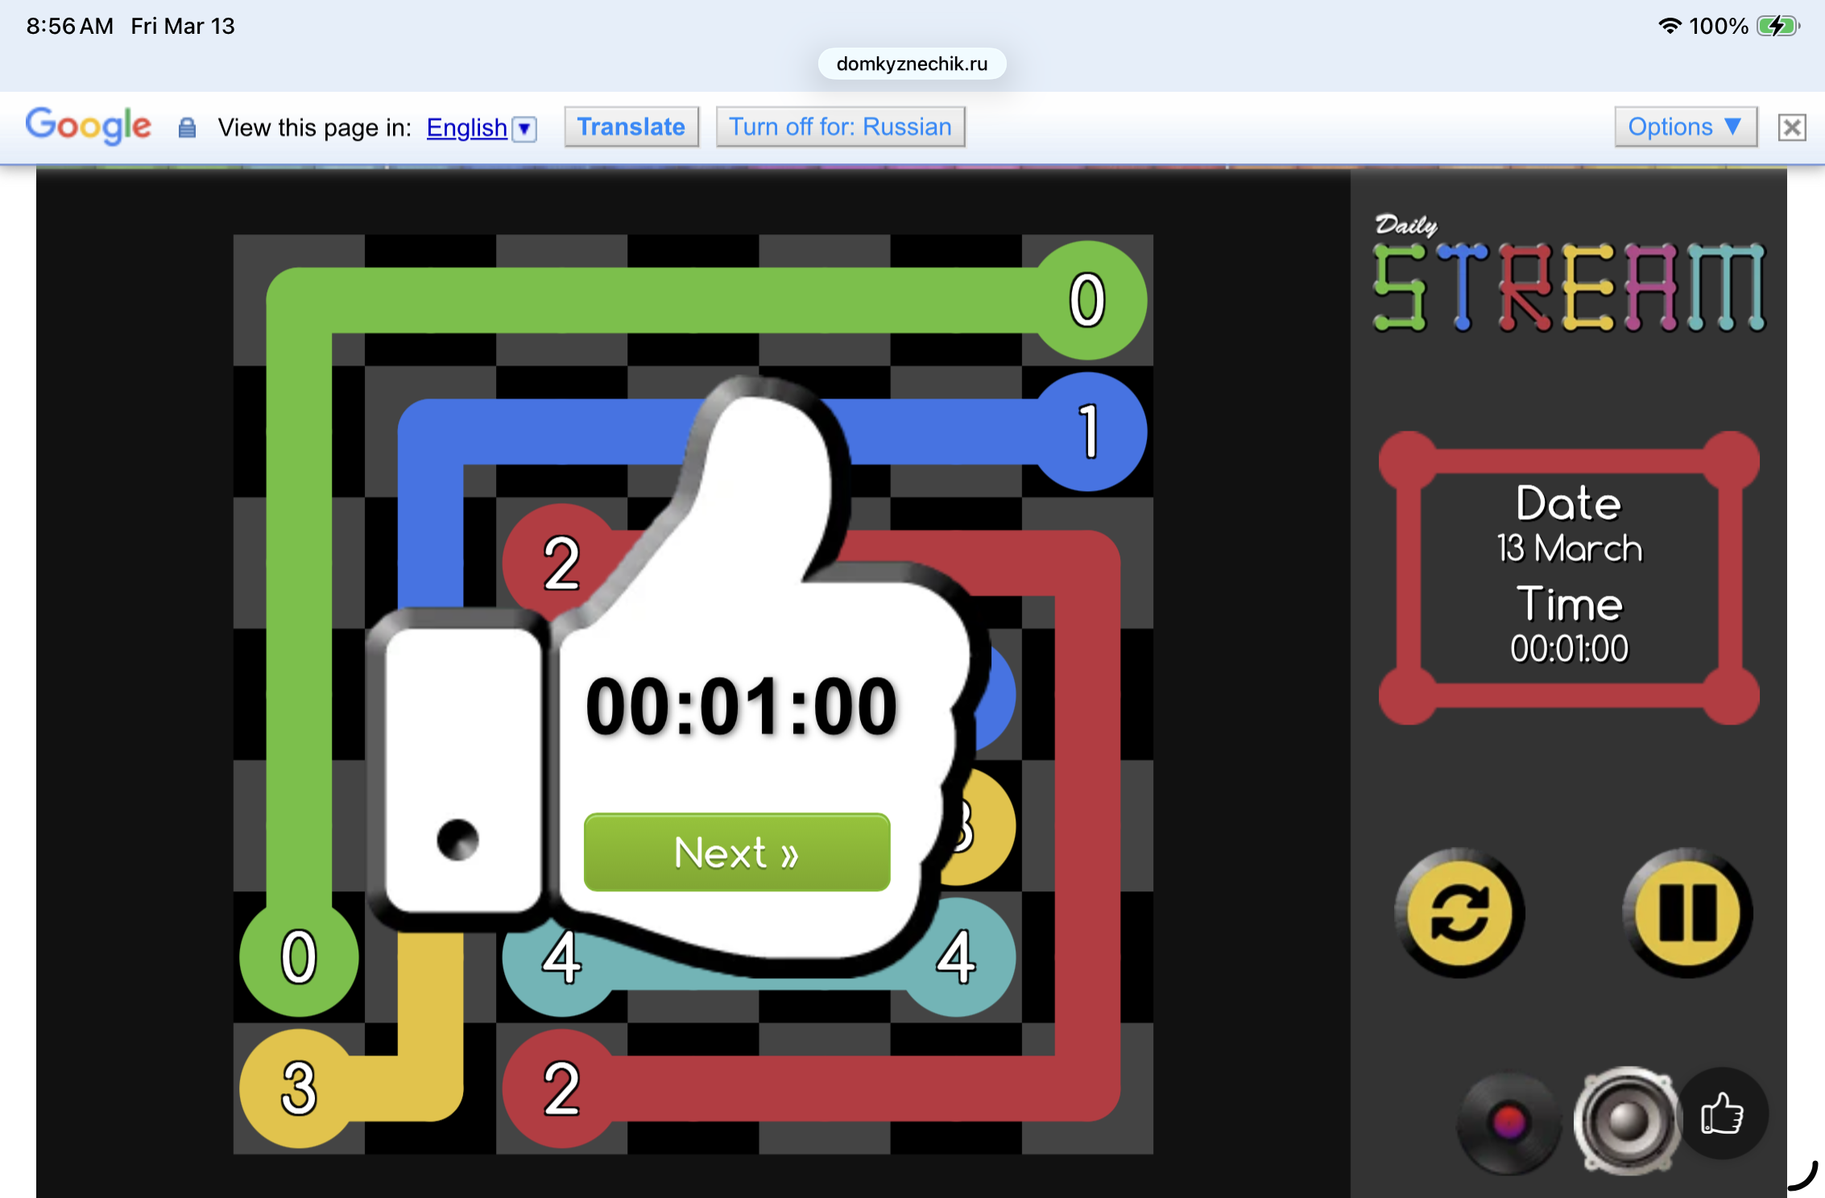Viewport: 1825px width, 1198px height.
Task: Toggle music with the vinyl record icon
Action: [1508, 1122]
